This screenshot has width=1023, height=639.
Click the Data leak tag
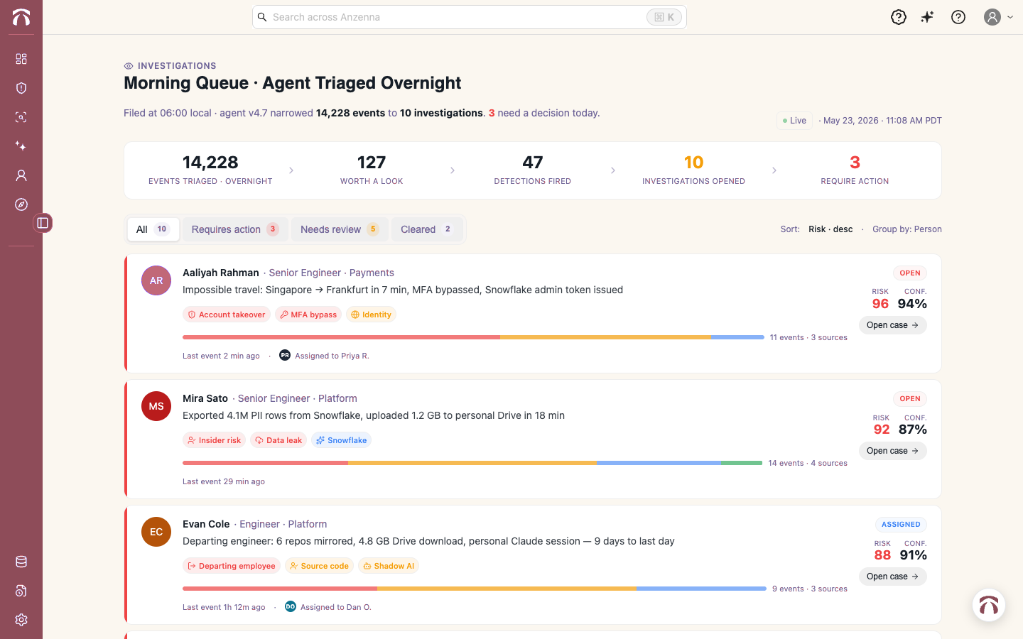[278, 440]
